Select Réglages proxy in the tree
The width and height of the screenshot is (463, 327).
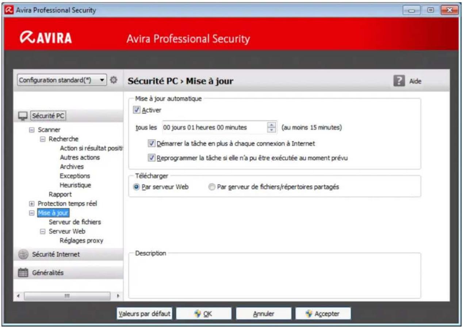(81, 240)
